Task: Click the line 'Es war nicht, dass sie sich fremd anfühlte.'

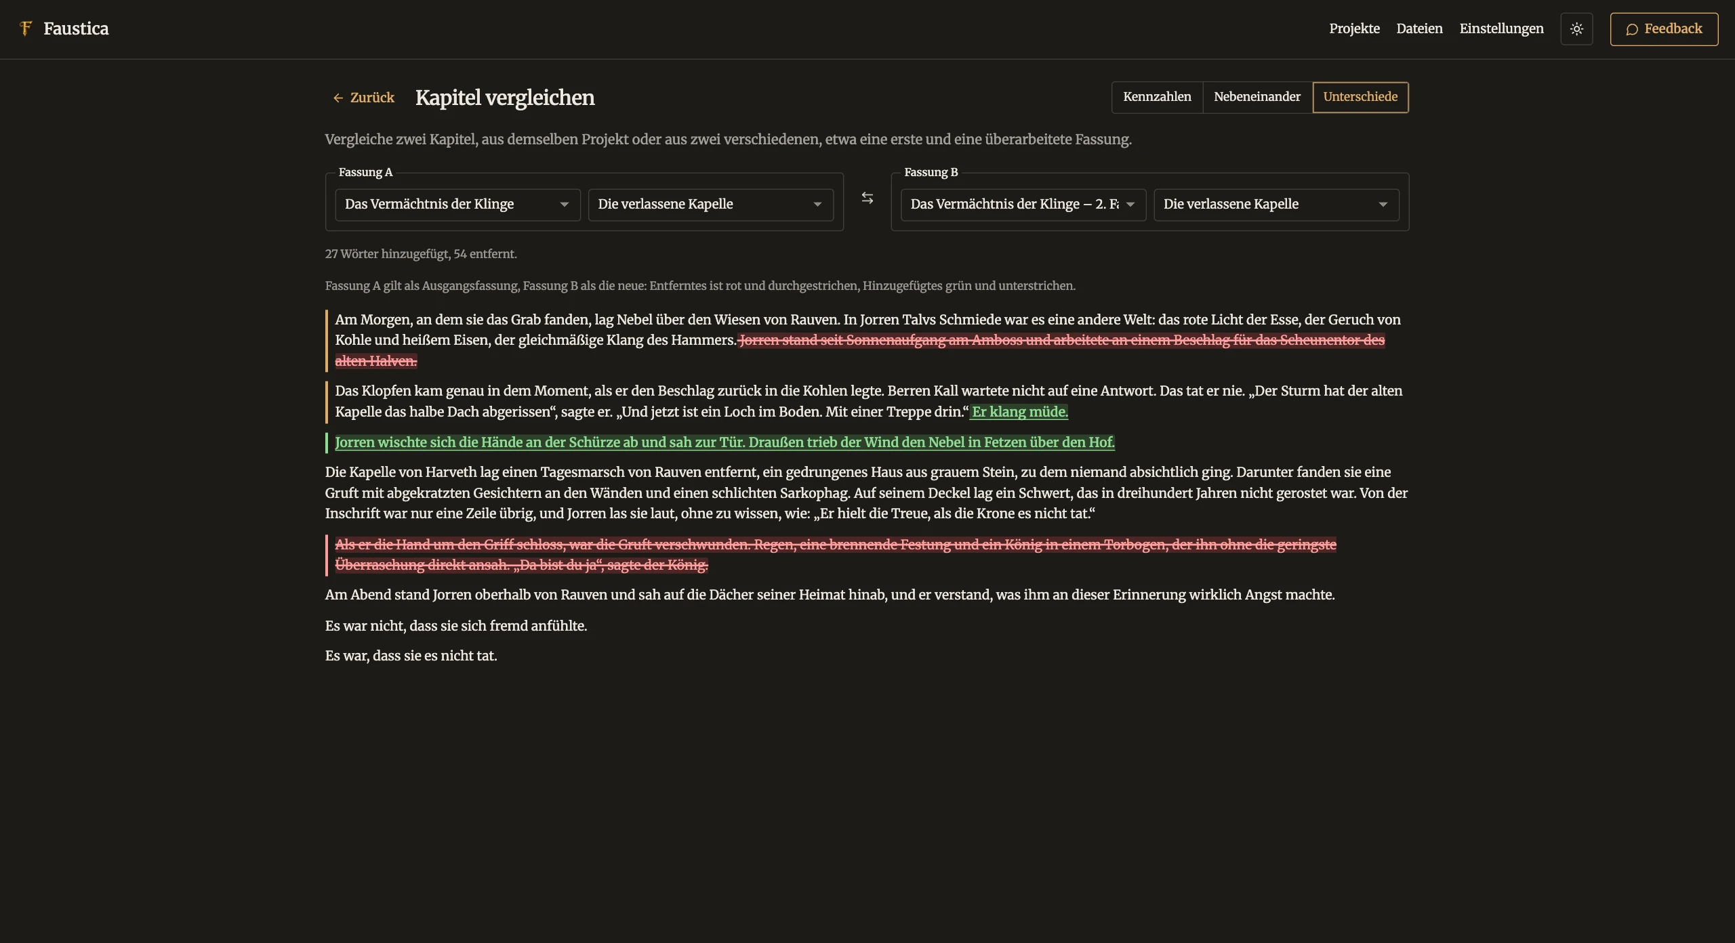Action: pyautogui.click(x=456, y=626)
